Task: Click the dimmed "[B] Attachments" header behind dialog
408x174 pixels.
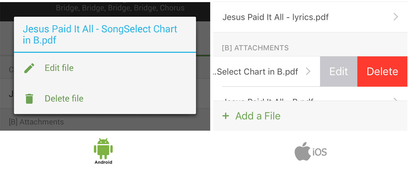Action: [36, 122]
